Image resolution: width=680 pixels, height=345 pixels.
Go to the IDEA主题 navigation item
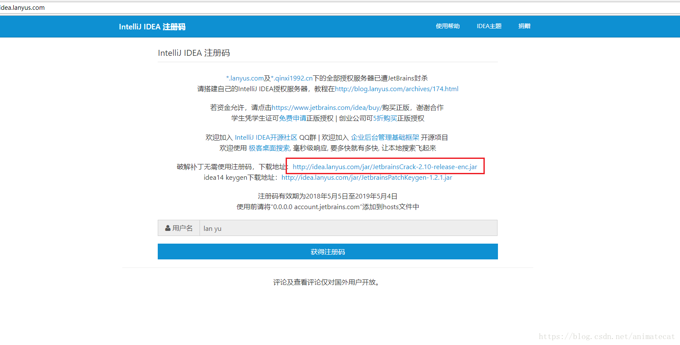[489, 26]
